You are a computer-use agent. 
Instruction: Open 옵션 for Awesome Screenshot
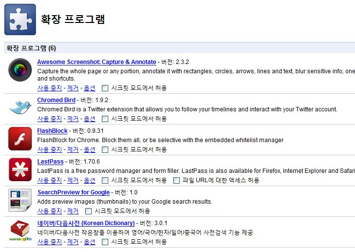tap(90, 88)
